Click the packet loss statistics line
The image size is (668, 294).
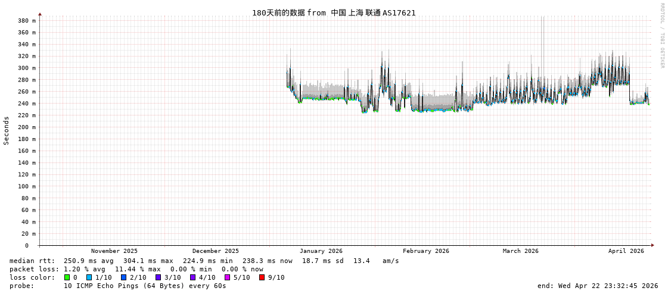click(136, 269)
